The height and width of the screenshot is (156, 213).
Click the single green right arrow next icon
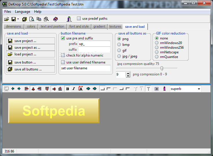[19, 89]
